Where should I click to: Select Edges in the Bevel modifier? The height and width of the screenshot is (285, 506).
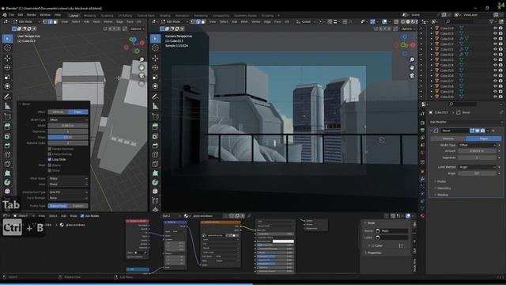483,139
